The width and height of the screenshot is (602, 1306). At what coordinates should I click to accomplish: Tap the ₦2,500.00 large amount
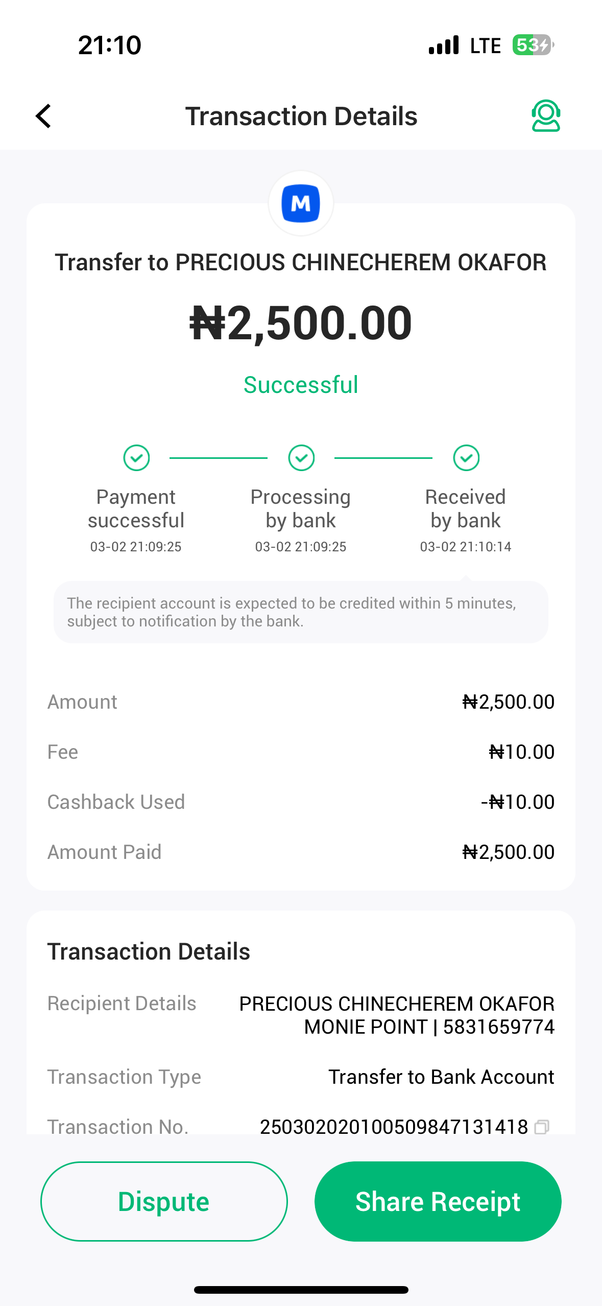click(x=301, y=323)
